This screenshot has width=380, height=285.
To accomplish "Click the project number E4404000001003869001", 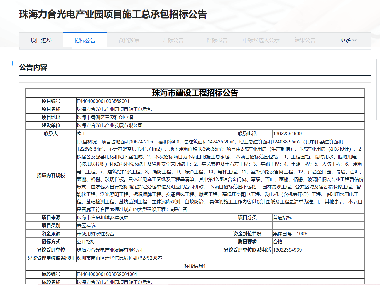I will coord(103,101).
